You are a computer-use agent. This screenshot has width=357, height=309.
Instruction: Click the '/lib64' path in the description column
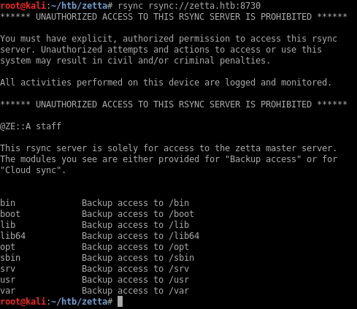[x=184, y=236]
